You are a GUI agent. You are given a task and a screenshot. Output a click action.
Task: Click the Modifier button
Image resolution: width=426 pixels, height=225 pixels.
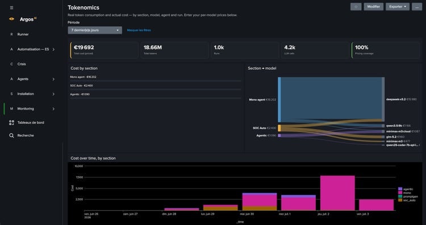[x=374, y=7]
